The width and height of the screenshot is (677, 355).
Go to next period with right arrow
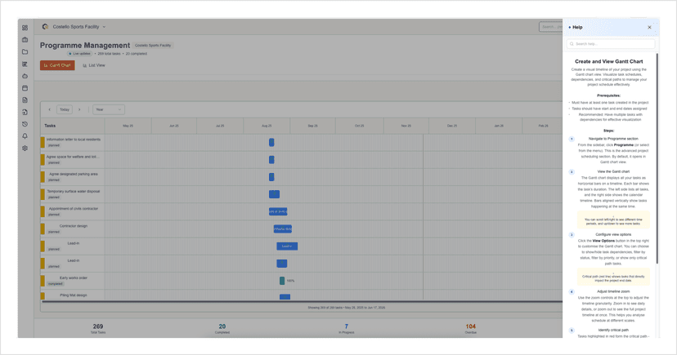[x=79, y=109]
